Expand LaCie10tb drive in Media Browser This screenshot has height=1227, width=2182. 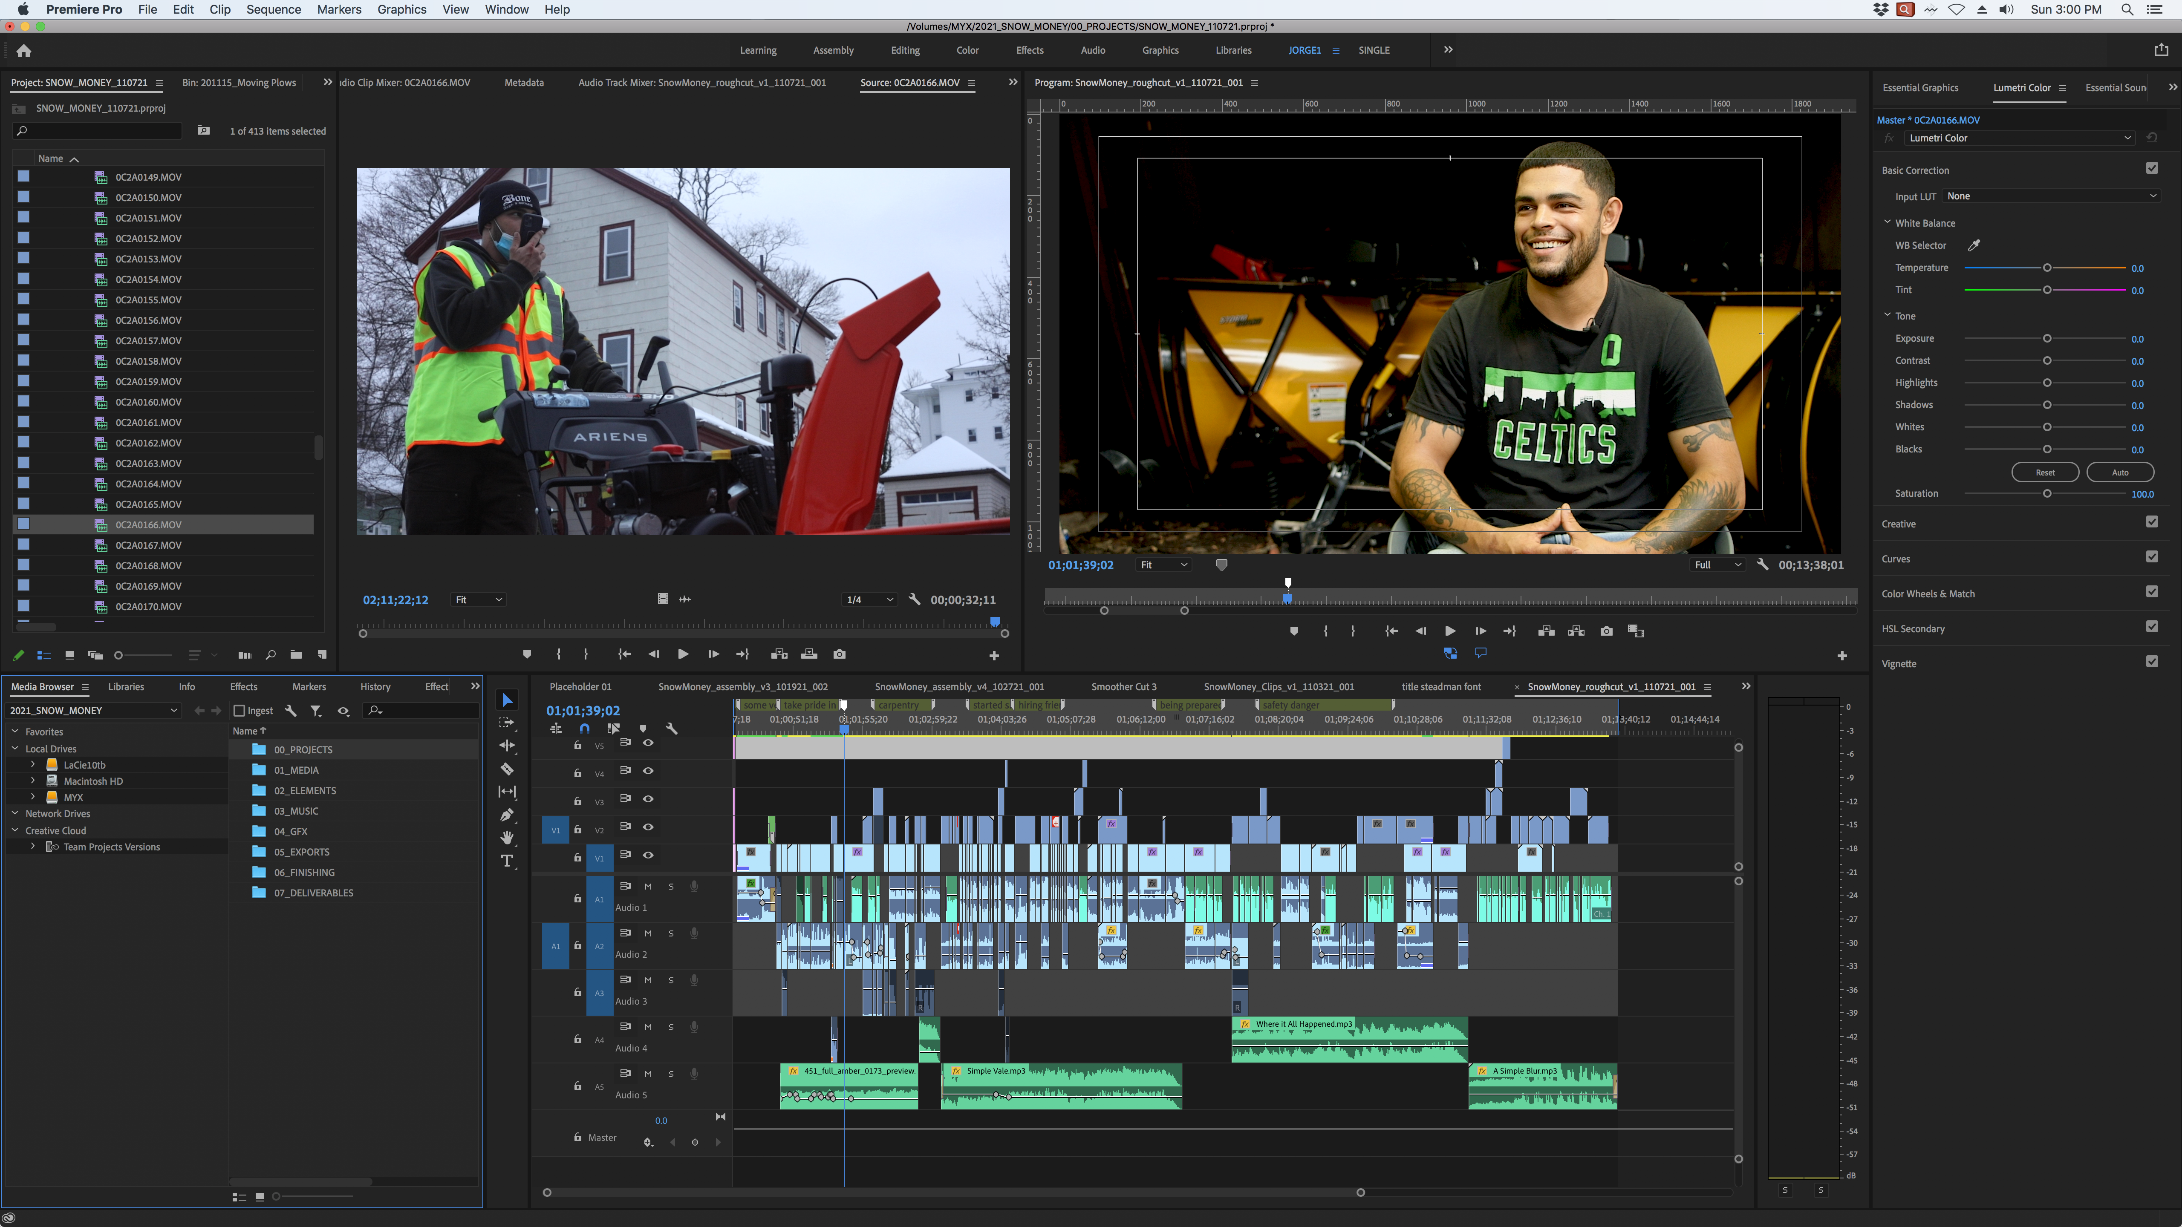tap(33, 765)
